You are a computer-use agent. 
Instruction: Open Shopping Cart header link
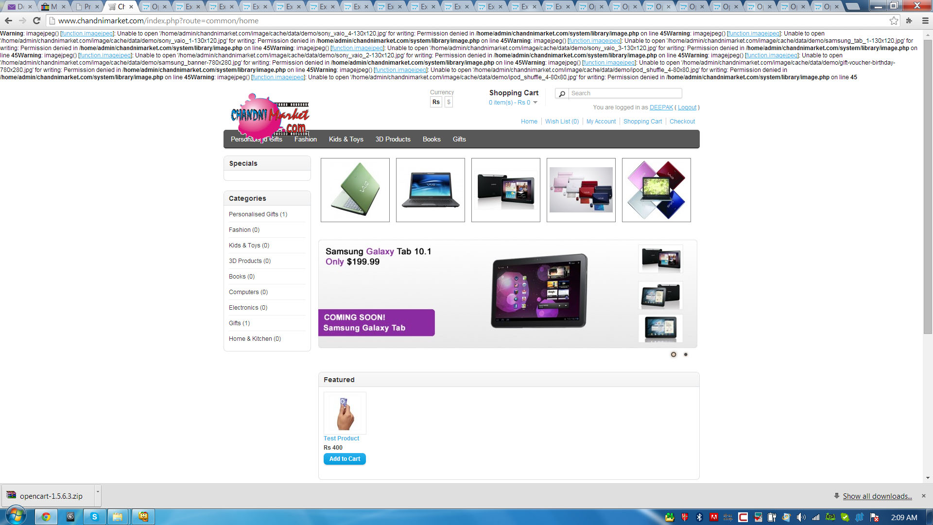click(642, 122)
